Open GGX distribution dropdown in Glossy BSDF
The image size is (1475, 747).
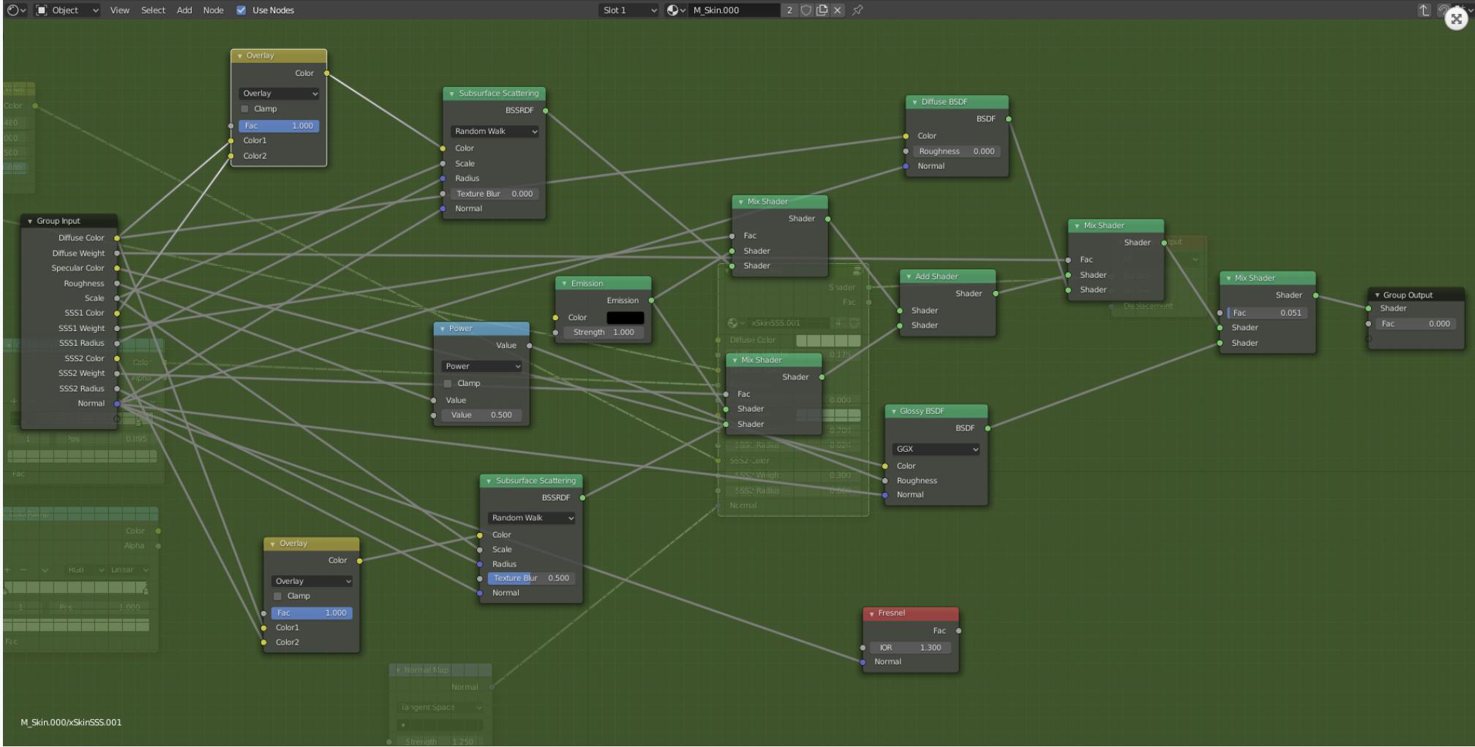[x=936, y=449]
